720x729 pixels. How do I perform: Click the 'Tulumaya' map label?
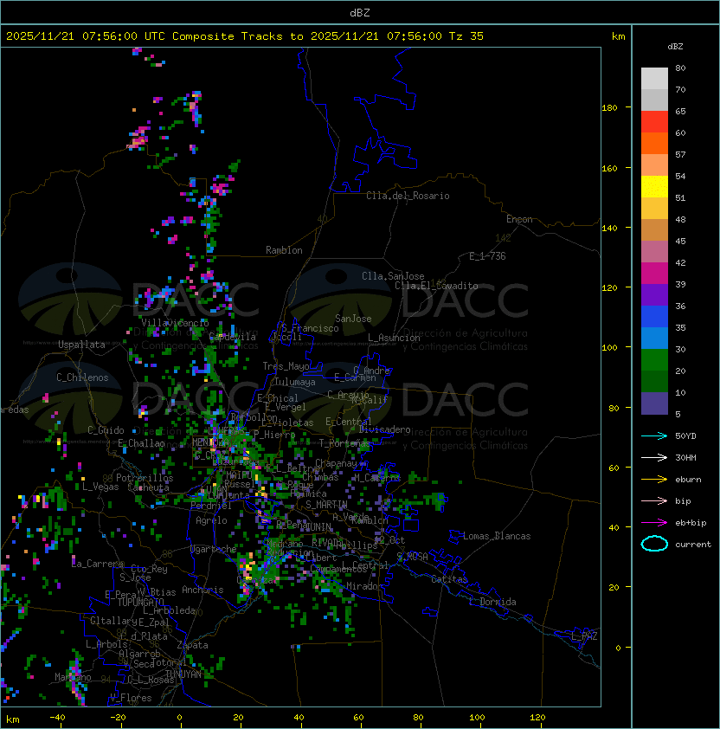click(295, 382)
